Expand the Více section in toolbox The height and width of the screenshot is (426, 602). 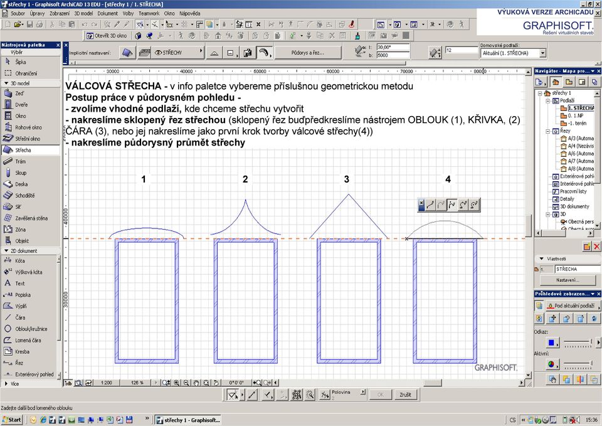6,383
